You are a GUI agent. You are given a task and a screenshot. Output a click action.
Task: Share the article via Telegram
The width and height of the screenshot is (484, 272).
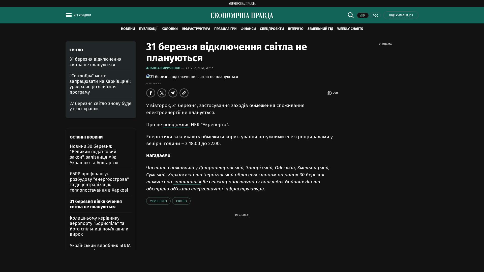(173, 93)
